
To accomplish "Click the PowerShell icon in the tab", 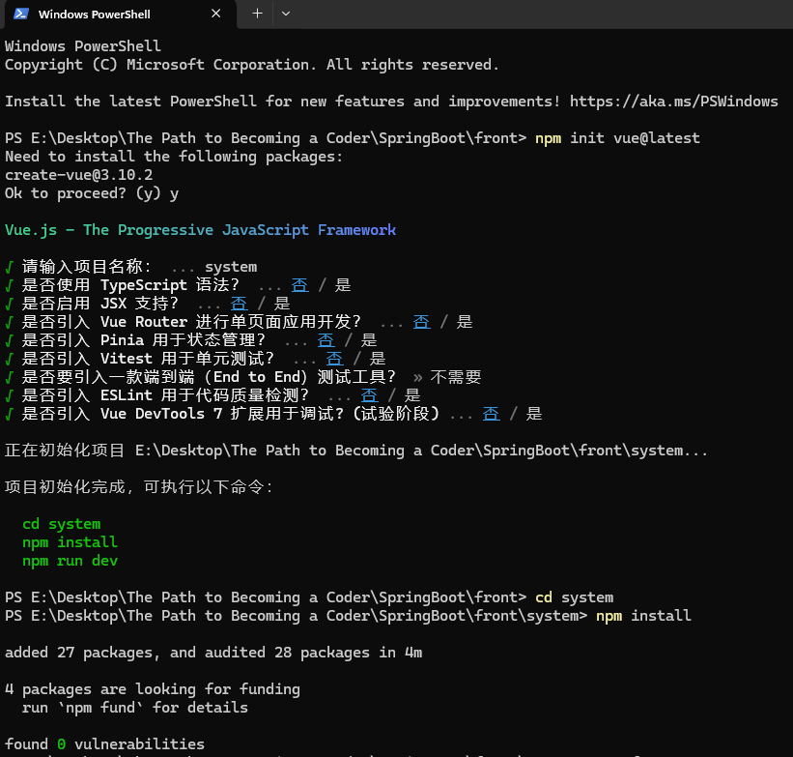I will [20, 14].
